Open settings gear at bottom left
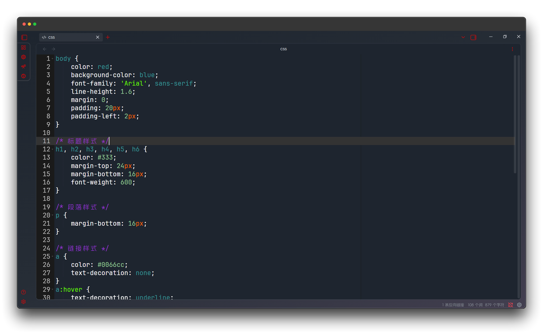Image resolution: width=543 pixels, height=334 pixels. coord(24,302)
